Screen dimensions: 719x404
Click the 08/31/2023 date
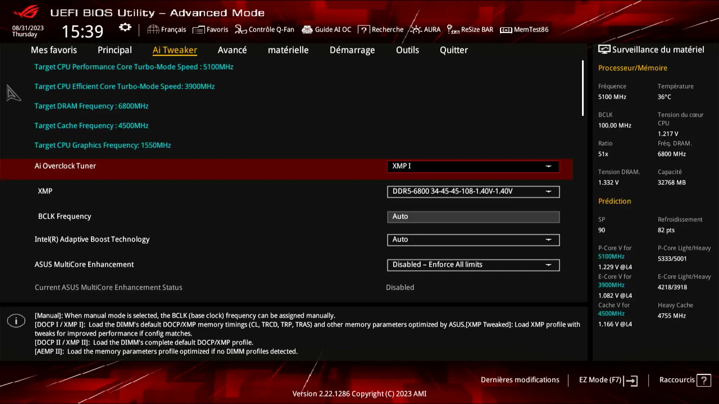(x=28, y=28)
